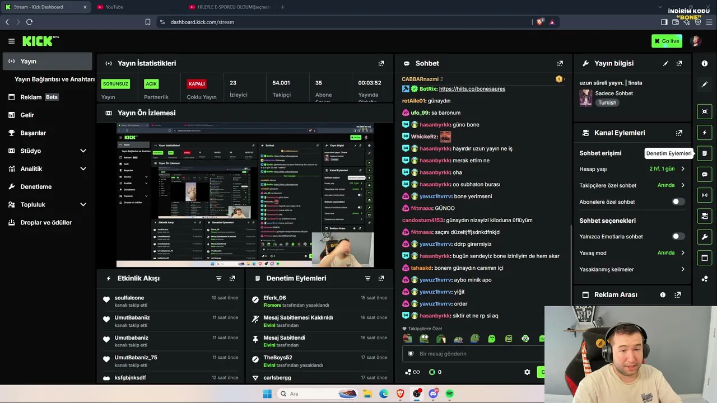Expand the Topluluk sidebar section
Screen dimensions: 717x403
point(83,204)
